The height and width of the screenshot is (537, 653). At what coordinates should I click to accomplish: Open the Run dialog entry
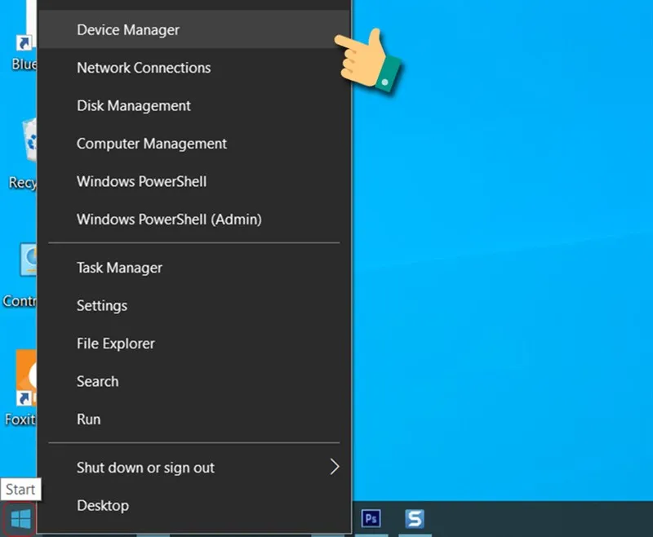click(x=88, y=419)
